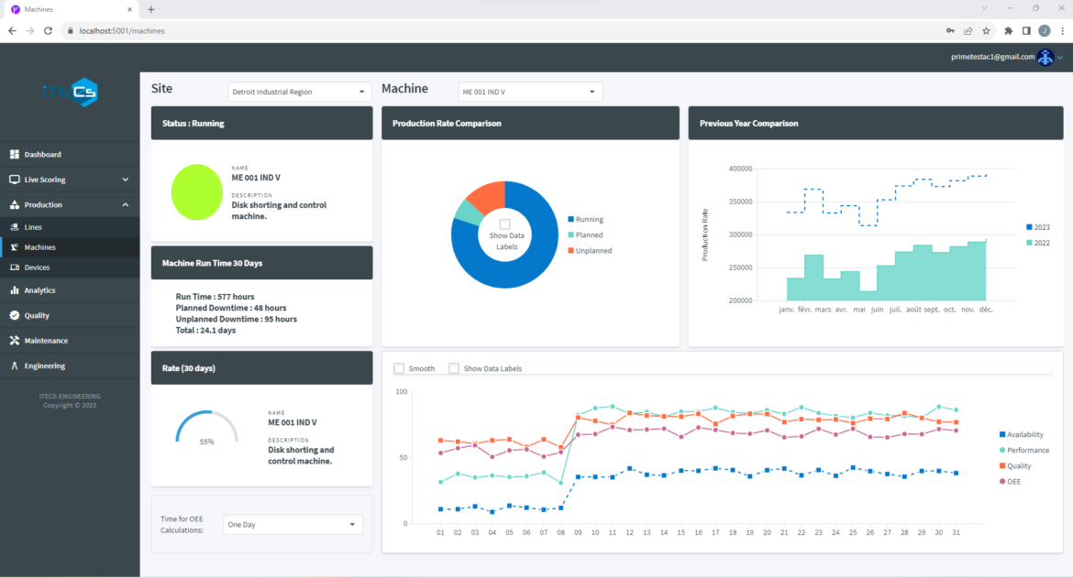1073x578 pixels.
Task: Click the Engineering icon in sidebar
Action: coord(15,365)
